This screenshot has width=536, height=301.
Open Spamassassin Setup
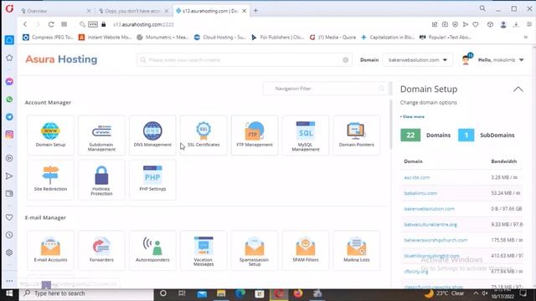[255, 250]
